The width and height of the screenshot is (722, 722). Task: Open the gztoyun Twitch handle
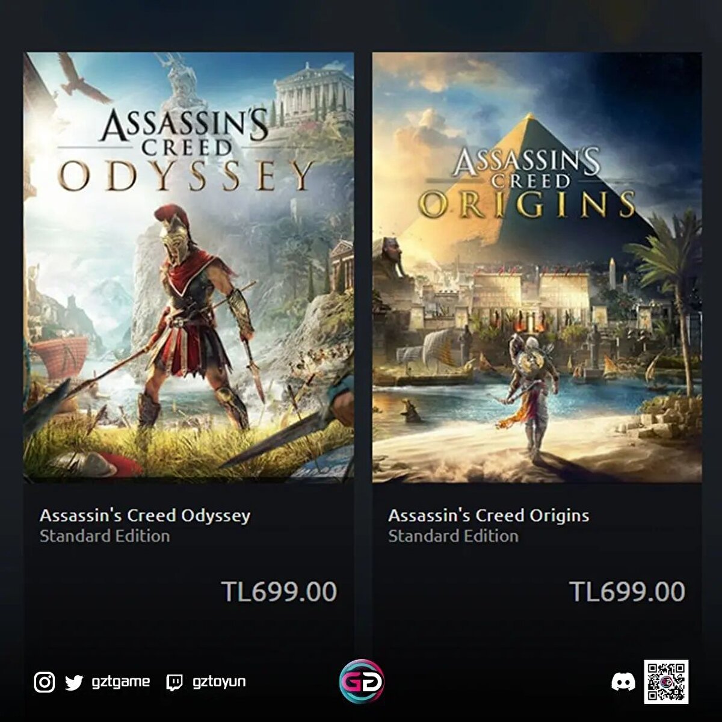pyautogui.click(x=219, y=682)
